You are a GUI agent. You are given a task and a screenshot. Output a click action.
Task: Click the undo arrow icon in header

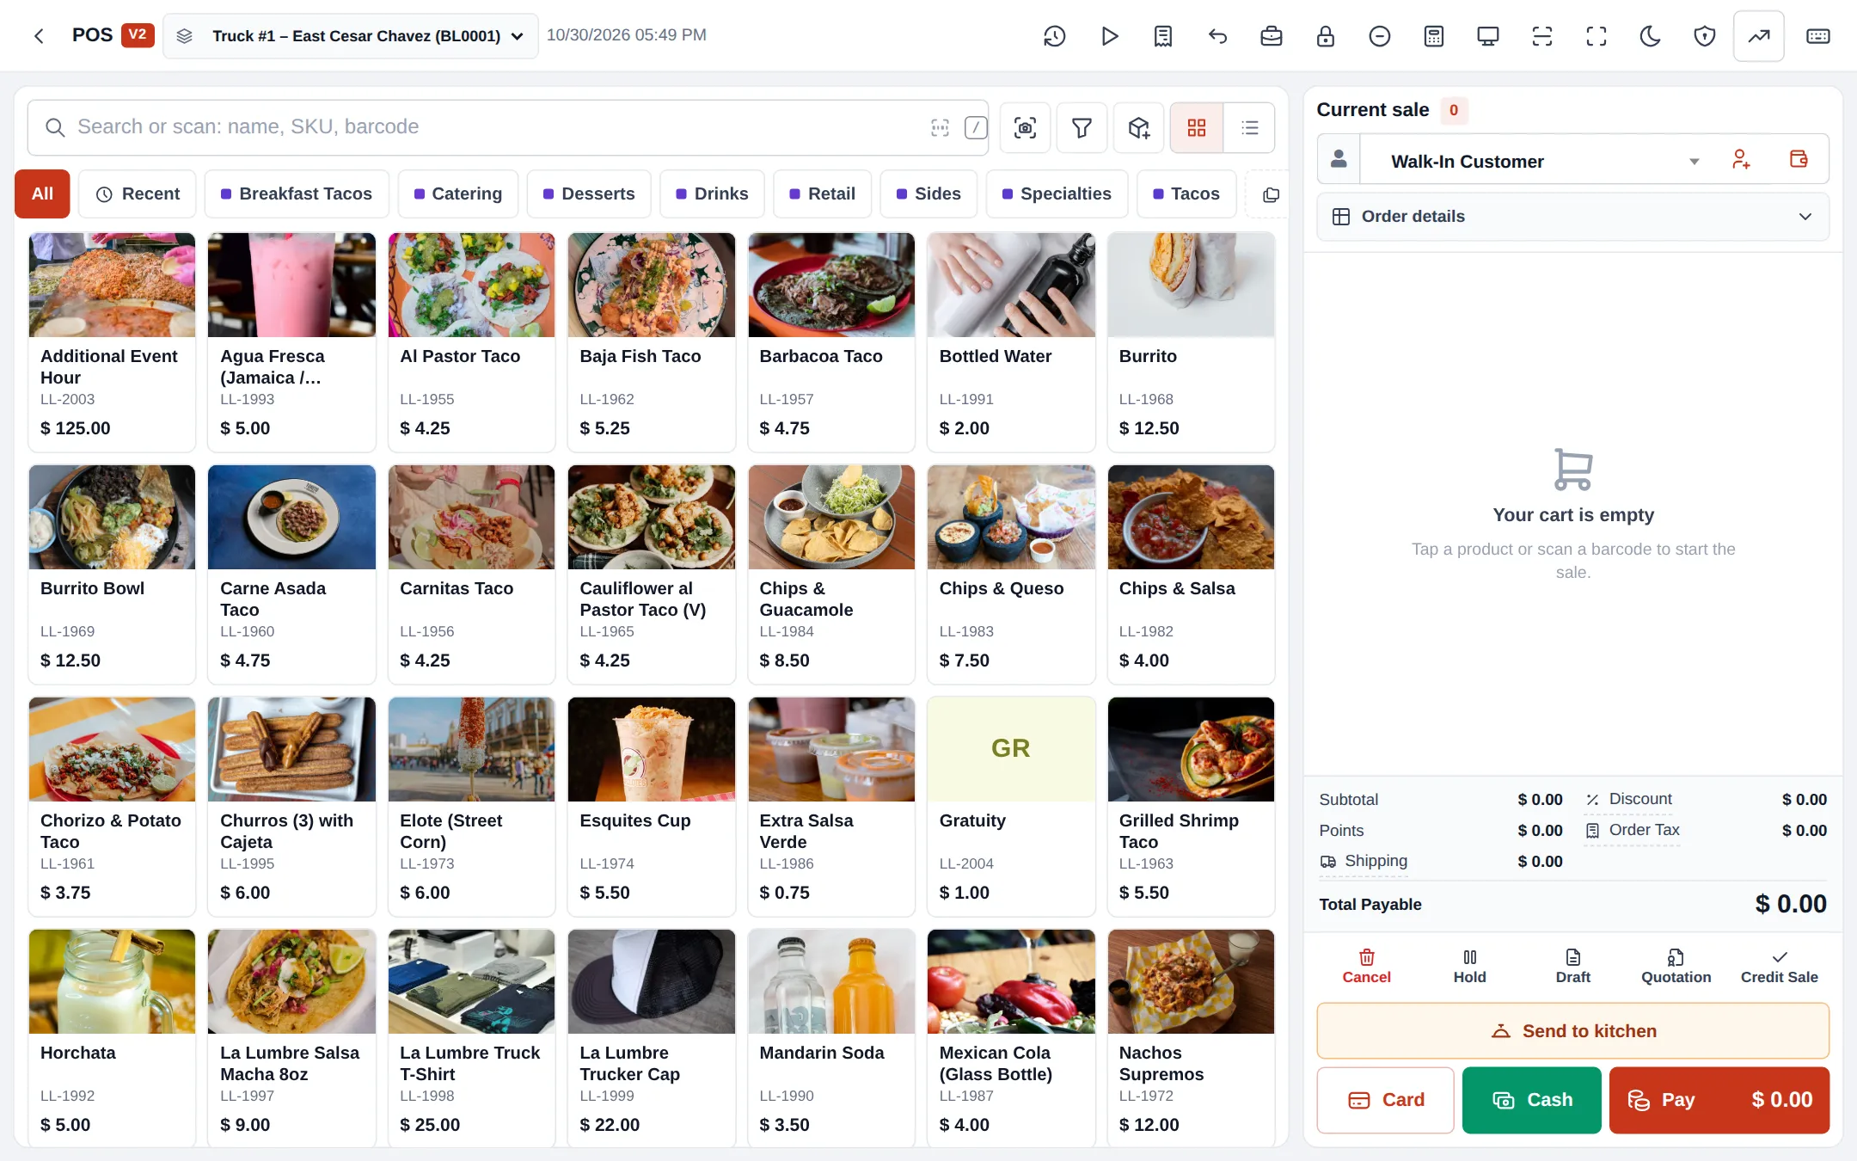tap(1217, 36)
